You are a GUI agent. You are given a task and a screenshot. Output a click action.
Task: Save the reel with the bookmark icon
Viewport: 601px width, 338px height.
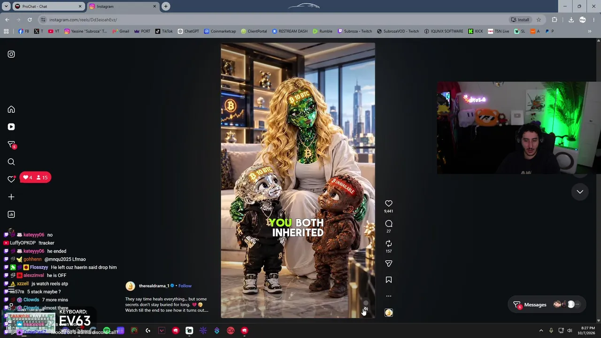click(389, 280)
